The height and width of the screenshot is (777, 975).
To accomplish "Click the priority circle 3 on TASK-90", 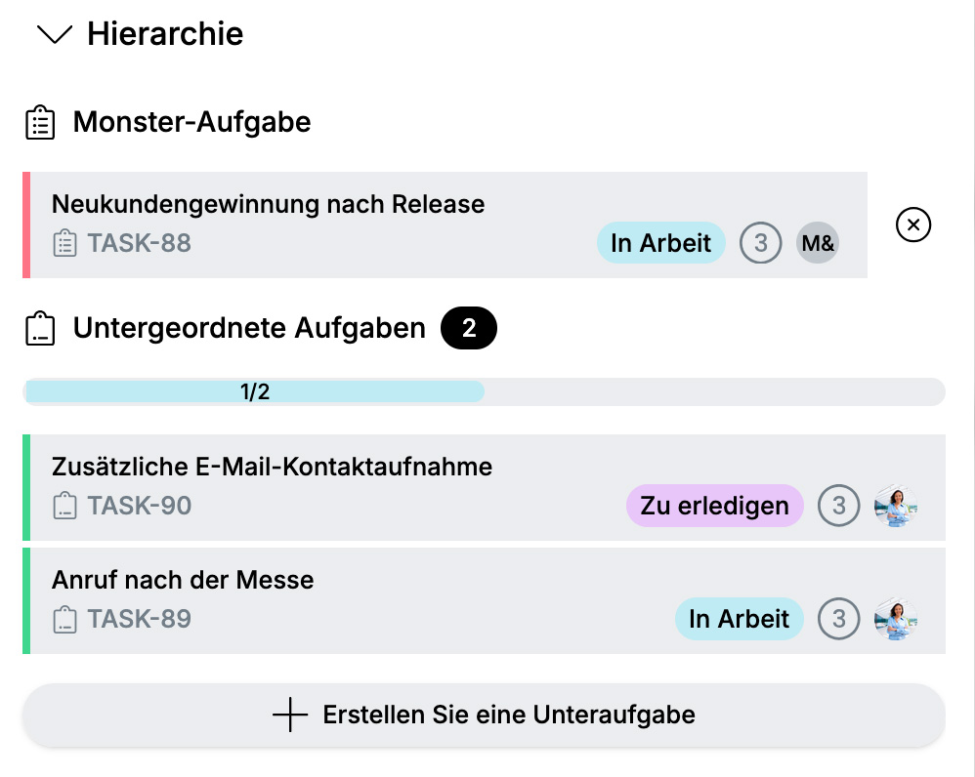I will pyautogui.click(x=839, y=506).
